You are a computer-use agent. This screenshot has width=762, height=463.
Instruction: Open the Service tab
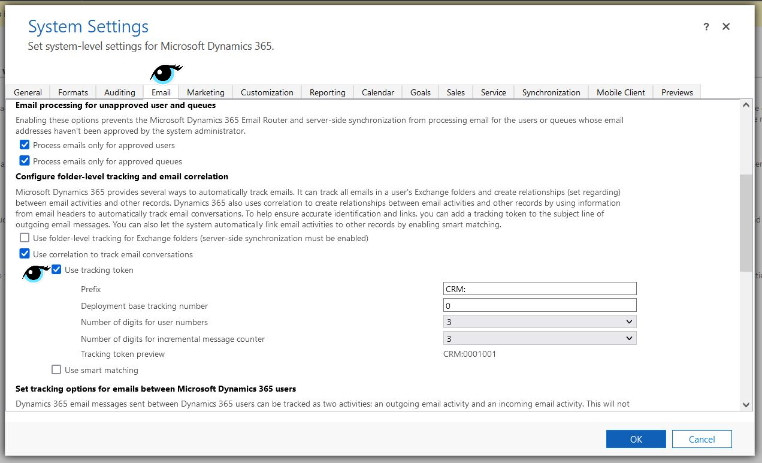point(494,92)
